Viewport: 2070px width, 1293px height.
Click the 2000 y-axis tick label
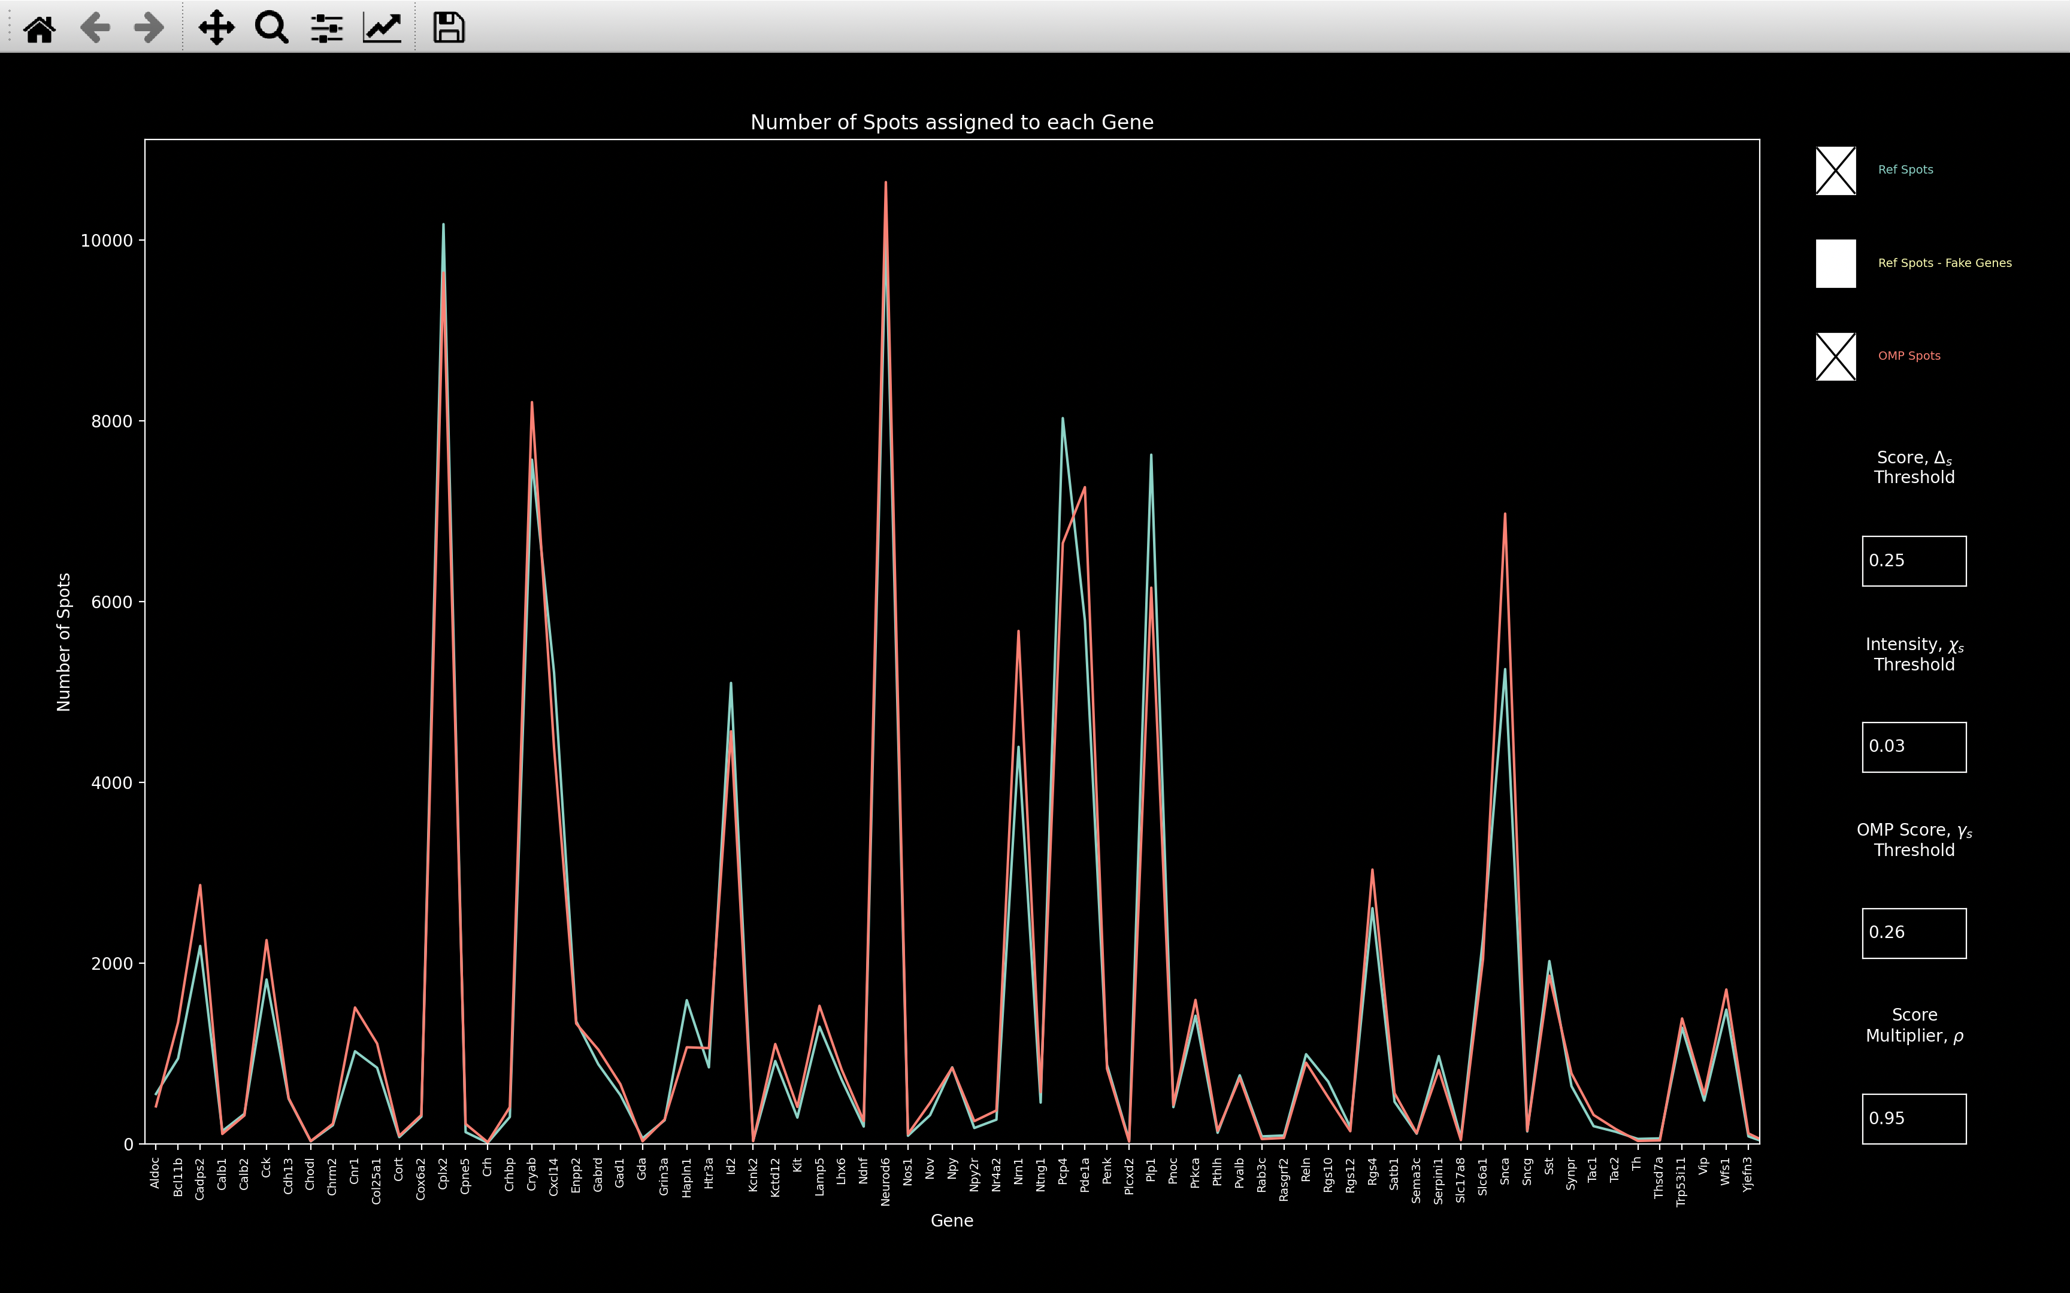(112, 964)
